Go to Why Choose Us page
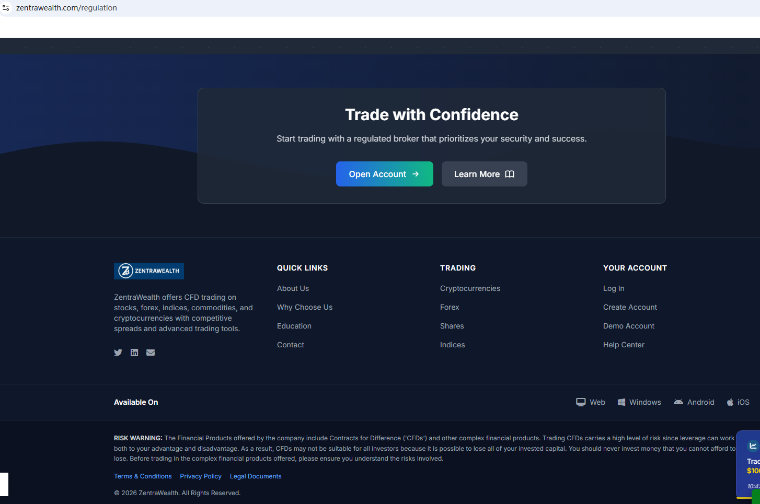Viewport: 760px width, 504px height. tap(305, 307)
